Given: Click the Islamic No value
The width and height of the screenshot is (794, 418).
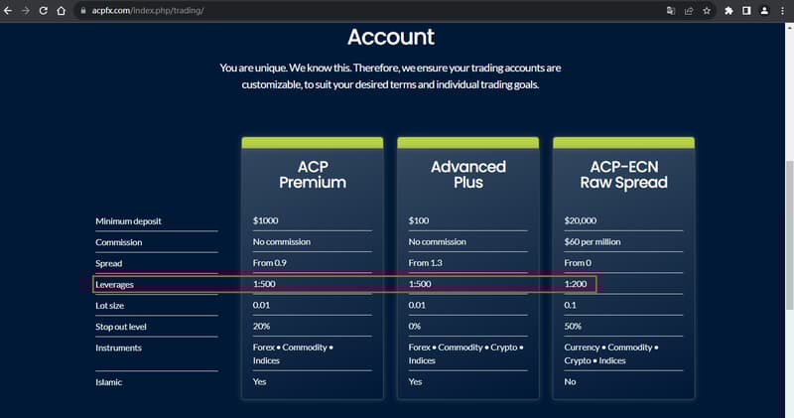Looking at the screenshot, I should pyautogui.click(x=570, y=381).
